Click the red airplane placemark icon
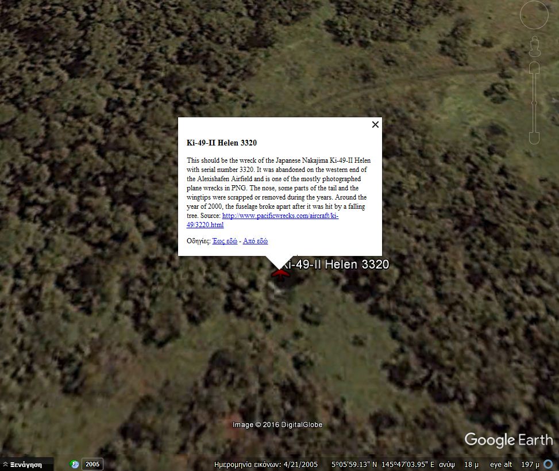Screen dimensions: 559x471 280,274
